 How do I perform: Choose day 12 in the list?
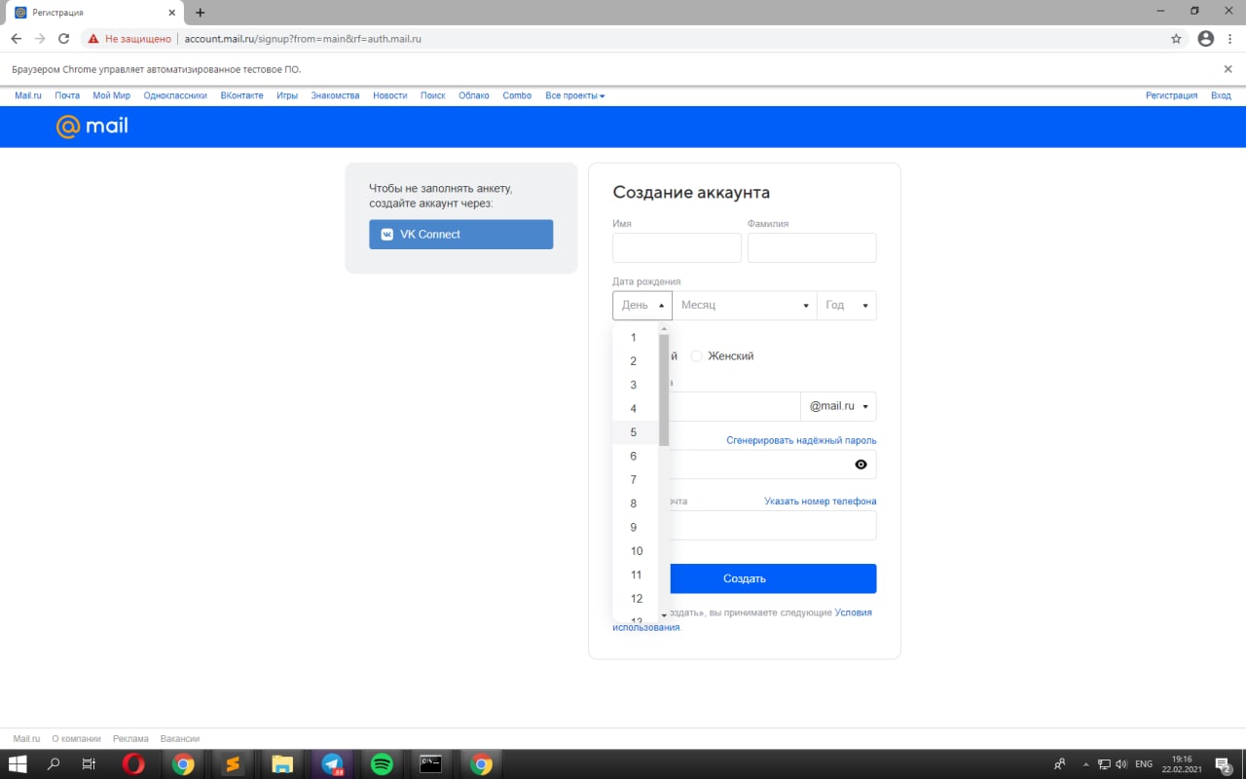pos(636,599)
